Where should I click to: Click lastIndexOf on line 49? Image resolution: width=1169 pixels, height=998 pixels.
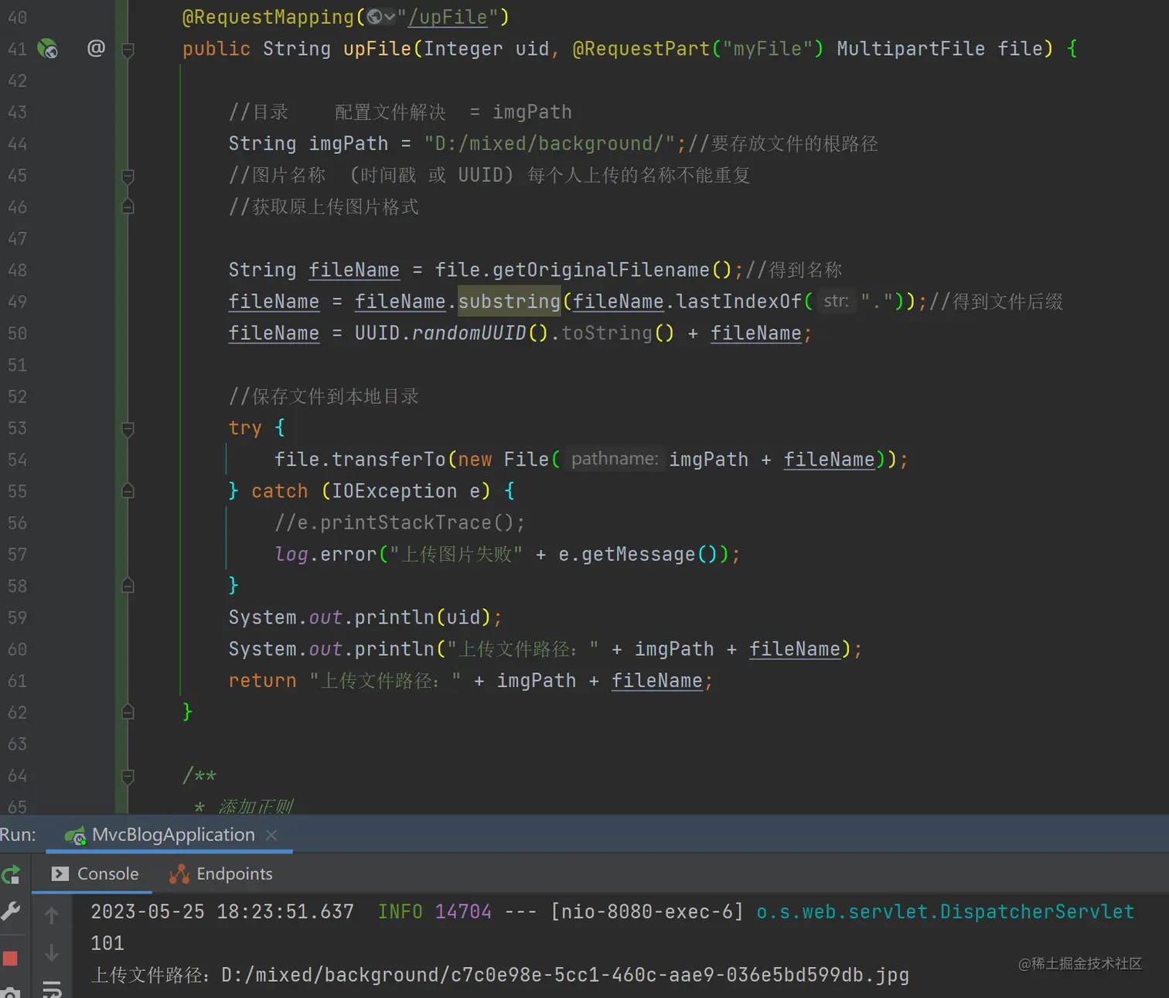click(739, 302)
